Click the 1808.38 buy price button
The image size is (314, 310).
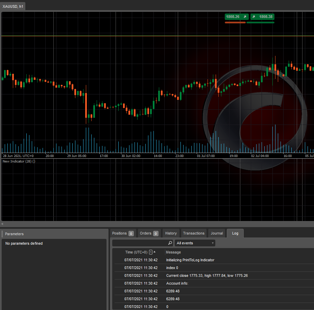click(262, 17)
